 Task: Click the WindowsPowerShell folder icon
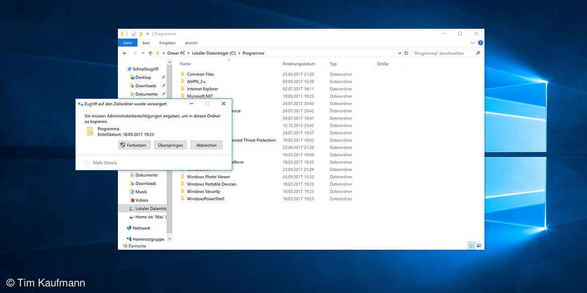click(x=182, y=199)
